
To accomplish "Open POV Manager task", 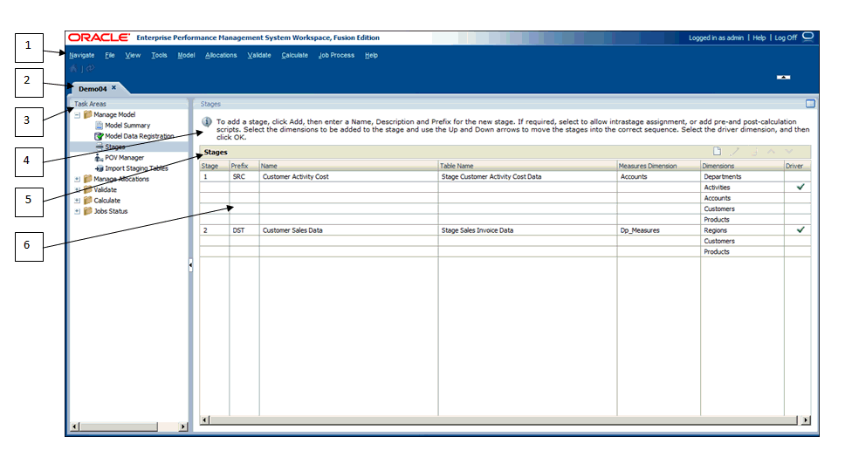I will coord(125,157).
